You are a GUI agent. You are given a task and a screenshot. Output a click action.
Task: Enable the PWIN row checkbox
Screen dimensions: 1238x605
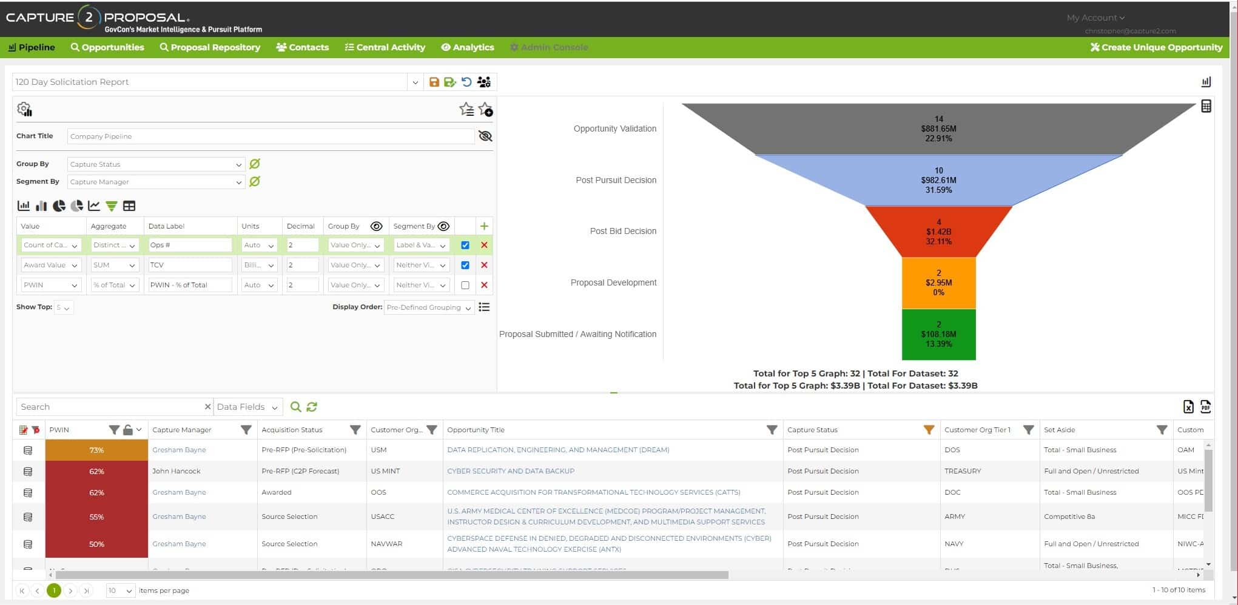pos(465,285)
